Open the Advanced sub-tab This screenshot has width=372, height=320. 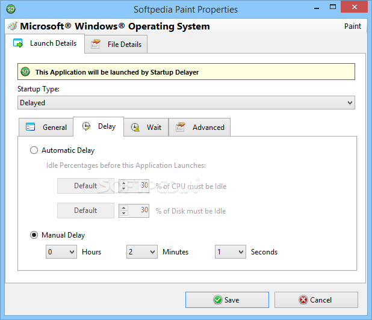199,128
